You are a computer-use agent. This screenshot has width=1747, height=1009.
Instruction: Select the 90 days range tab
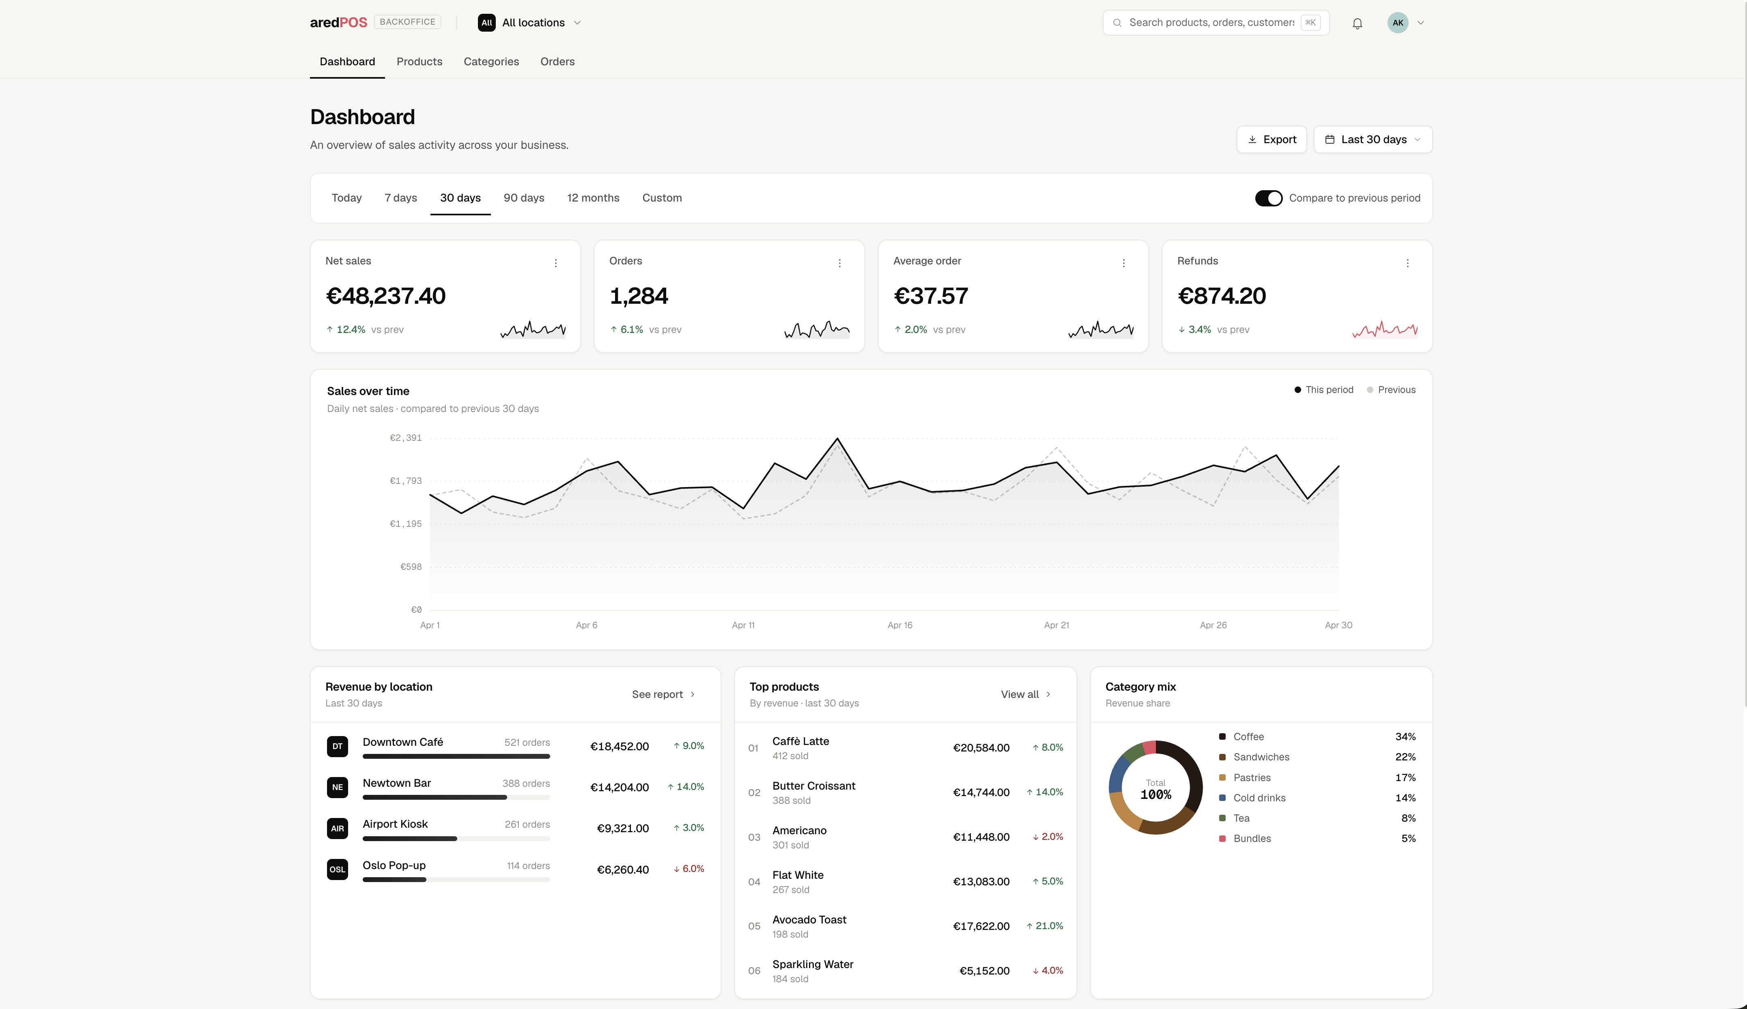pos(523,198)
